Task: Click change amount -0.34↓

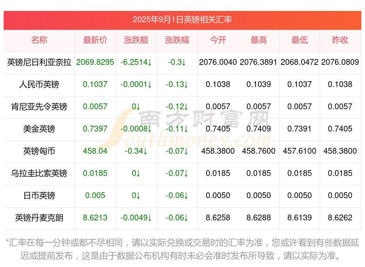Action: tap(136, 151)
